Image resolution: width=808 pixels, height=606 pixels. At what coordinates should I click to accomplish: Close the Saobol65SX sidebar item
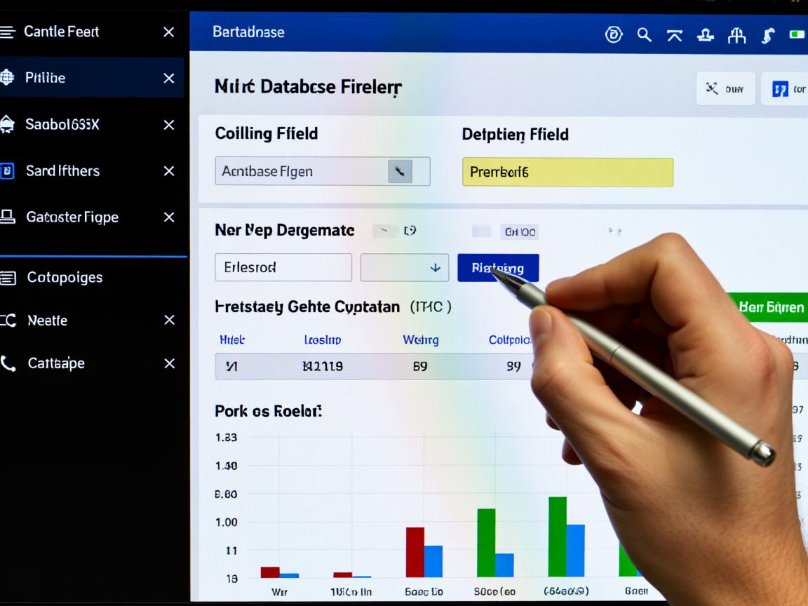169,125
